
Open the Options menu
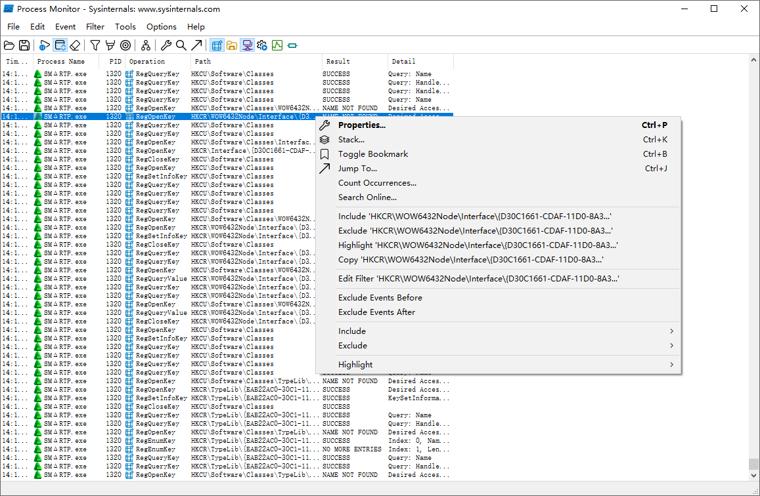(x=162, y=27)
